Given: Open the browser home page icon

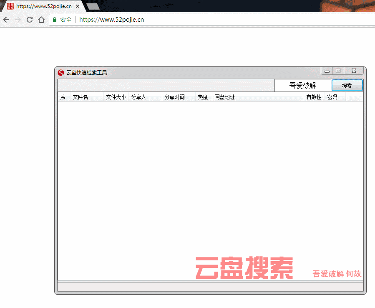Looking at the screenshot, I should coord(41,20).
